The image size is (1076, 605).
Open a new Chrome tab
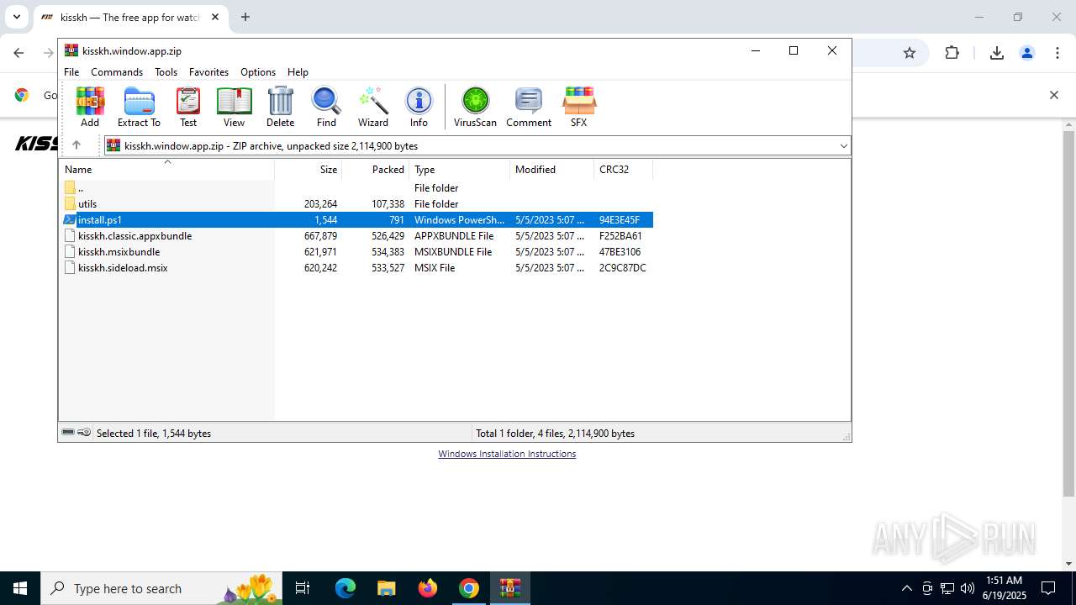pyautogui.click(x=245, y=17)
